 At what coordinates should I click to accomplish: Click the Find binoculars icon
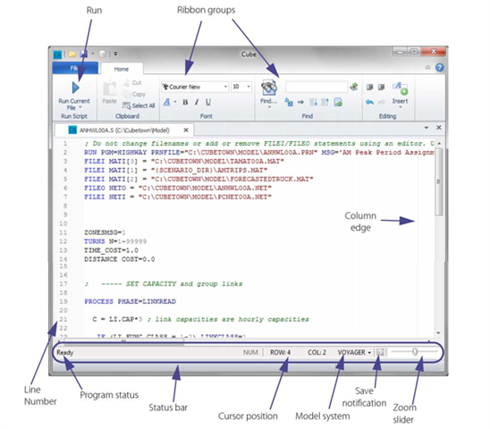click(269, 88)
